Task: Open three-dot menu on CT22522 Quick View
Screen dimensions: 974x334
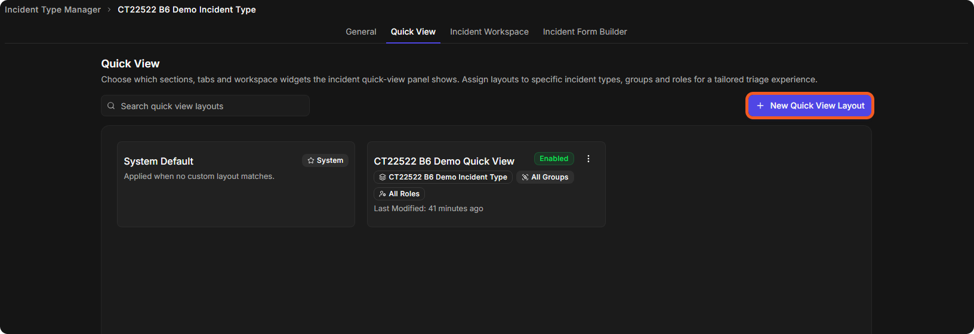Action: 588,159
